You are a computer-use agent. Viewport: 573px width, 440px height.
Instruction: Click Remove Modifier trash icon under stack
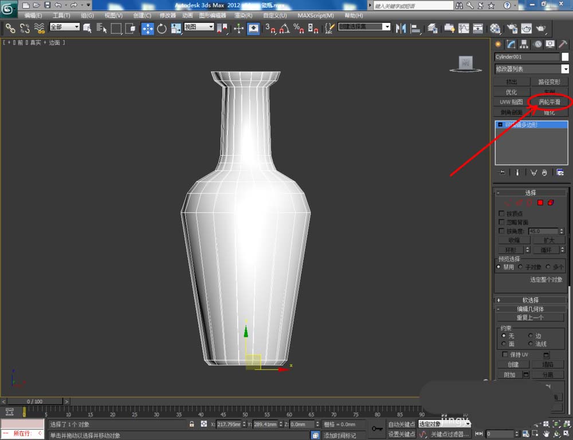coord(544,172)
